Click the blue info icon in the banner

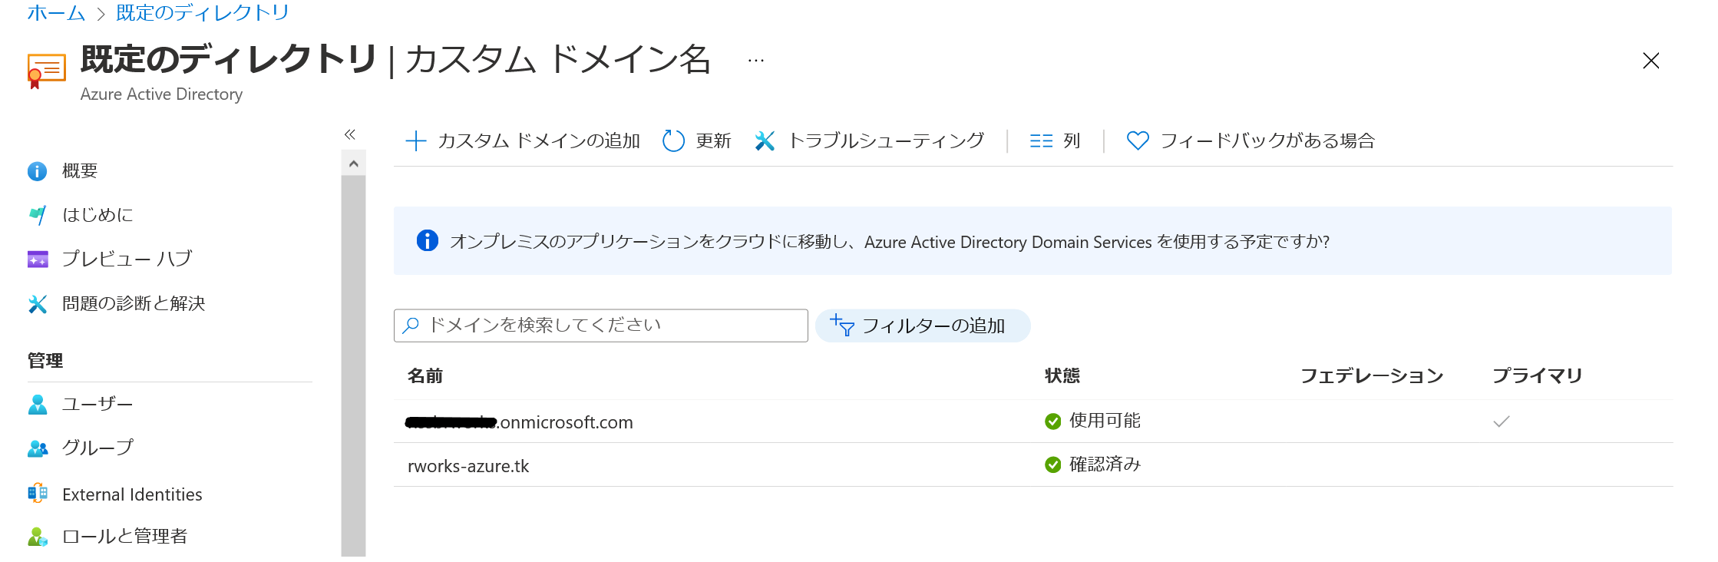pos(427,240)
